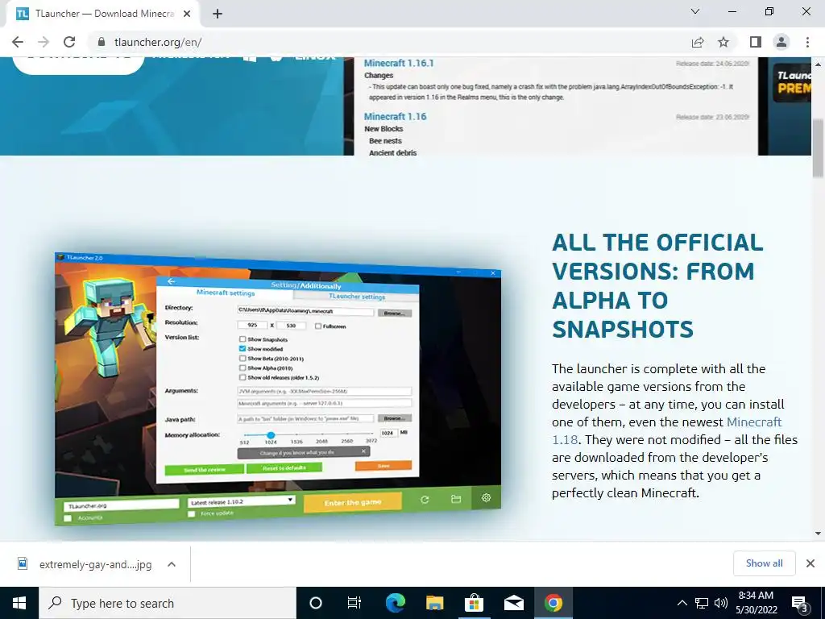
Task: Toggle the Accounts checkbox in launcher bar
Action: pyautogui.click(x=68, y=518)
